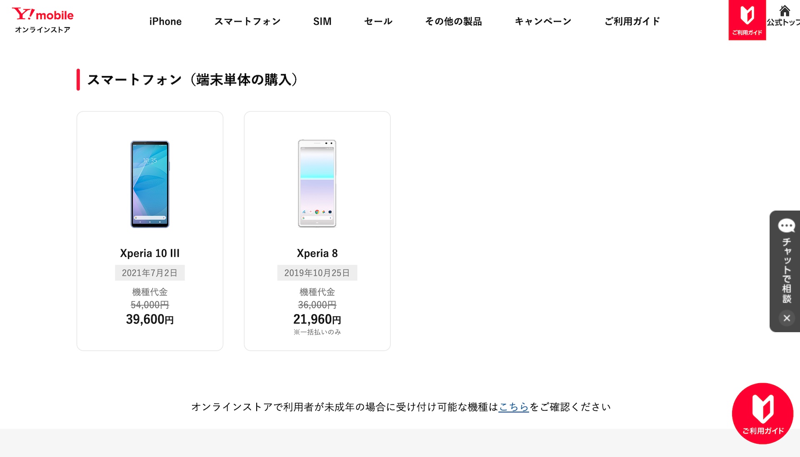Click the 公式トップ home icon

click(784, 16)
